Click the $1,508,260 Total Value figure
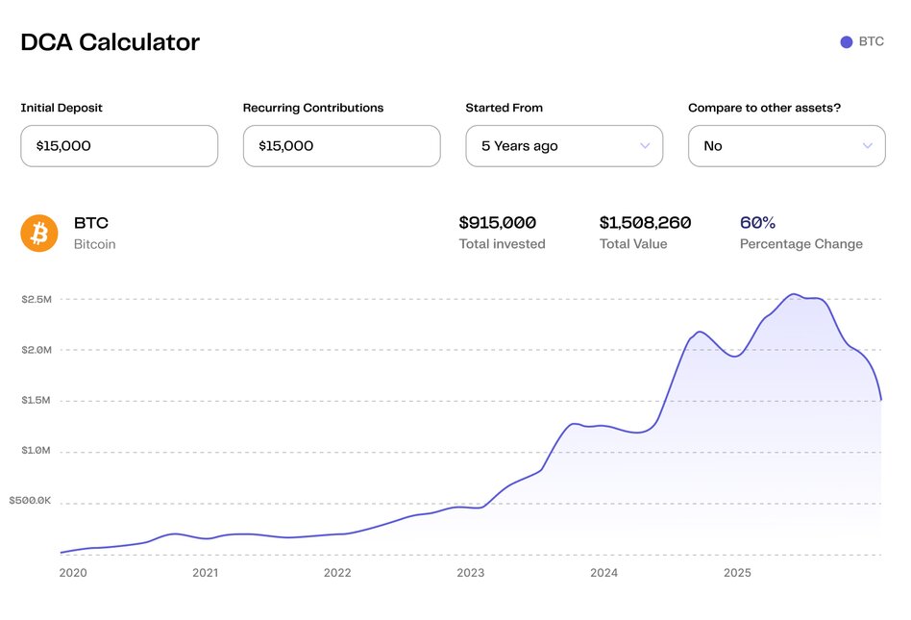This screenshot has width=911, height=620. pos(645,223)
